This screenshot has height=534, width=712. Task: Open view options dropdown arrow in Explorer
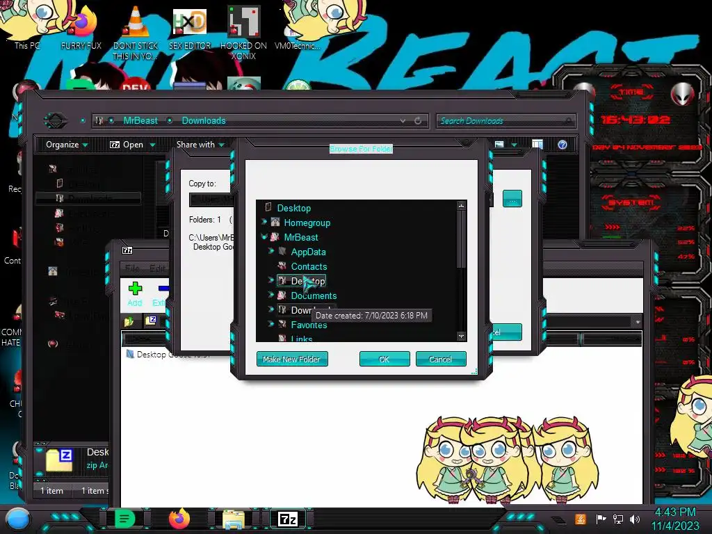coord(514,145)
